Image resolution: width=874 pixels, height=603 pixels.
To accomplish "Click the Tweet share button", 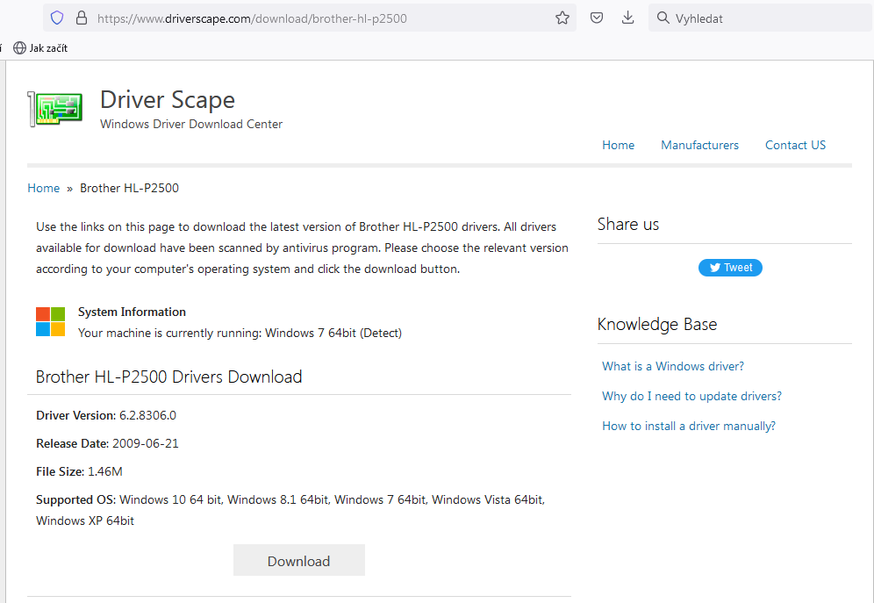I will 730,268.
